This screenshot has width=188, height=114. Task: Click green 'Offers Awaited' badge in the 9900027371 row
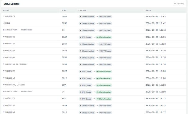coord(104,99)
